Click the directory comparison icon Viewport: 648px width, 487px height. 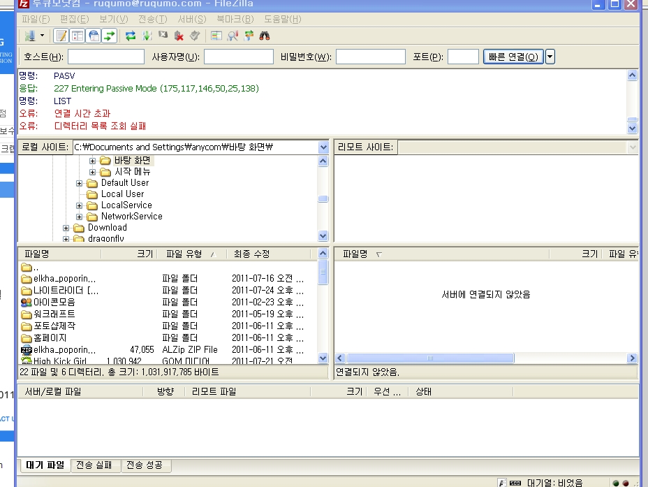233,36
